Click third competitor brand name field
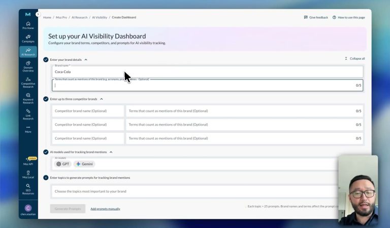The height and width of the screenshot is (228, 390). click(88, 138)
